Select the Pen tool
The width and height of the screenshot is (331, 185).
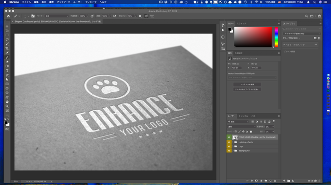point(7,75)
